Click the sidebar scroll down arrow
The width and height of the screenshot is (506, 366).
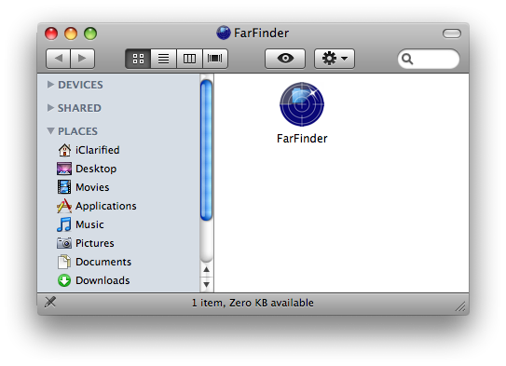(207, 284)
